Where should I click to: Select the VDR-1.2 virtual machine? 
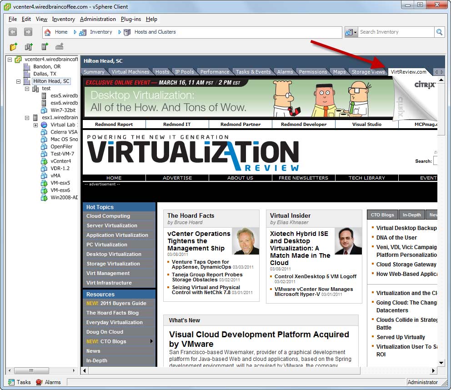[60, 168]
